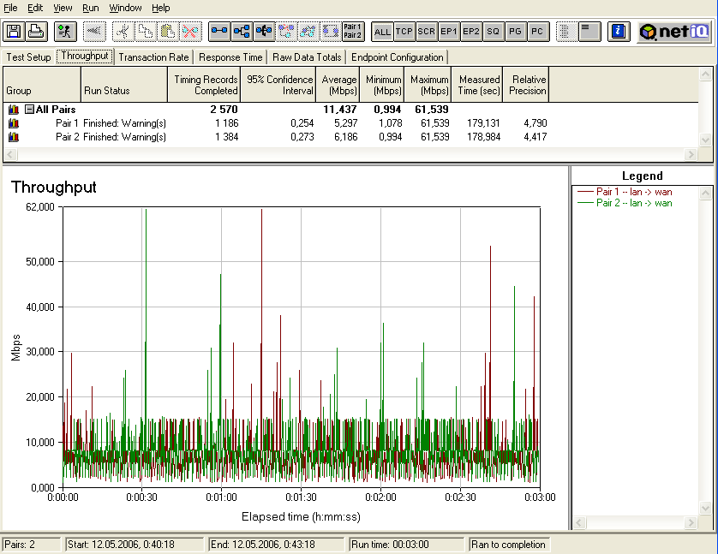The image size is (718, 554).
Task: Click the Save icon in toolbar
Action: coord(15,32)
